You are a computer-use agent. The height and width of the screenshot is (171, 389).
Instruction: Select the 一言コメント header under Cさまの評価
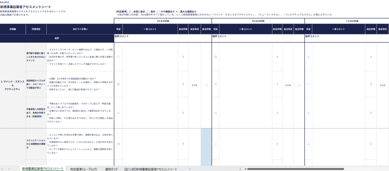(338, 29)
